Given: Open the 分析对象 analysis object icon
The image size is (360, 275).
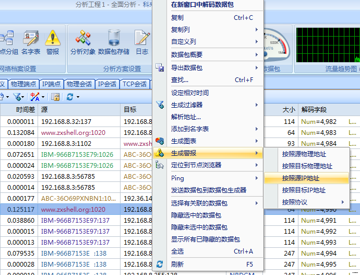Looking at the screenshot, I should pyautogui.click(x=83, y=41).
